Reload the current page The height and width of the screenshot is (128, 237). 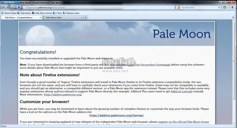coord(13,7)
